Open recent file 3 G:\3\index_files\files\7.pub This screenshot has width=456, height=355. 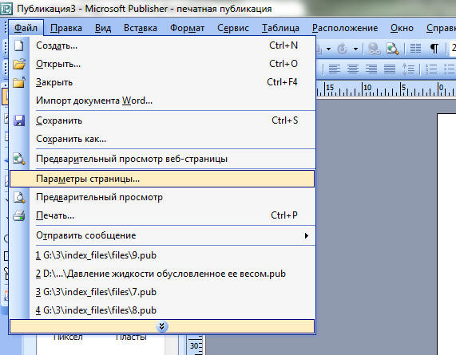pyautogui.click(x=162, y=292)
